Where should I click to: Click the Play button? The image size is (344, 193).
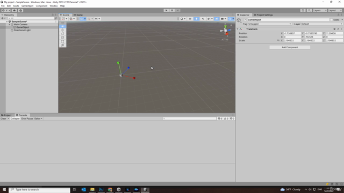pos(166,10)
